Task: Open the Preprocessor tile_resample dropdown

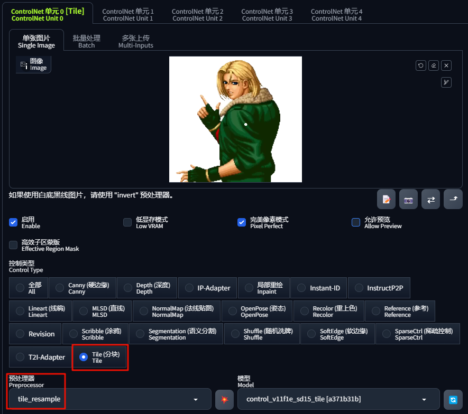Action: (x=110, y=399)
